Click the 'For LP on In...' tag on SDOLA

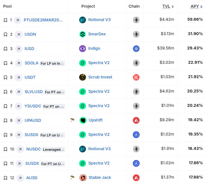[52, 63]
